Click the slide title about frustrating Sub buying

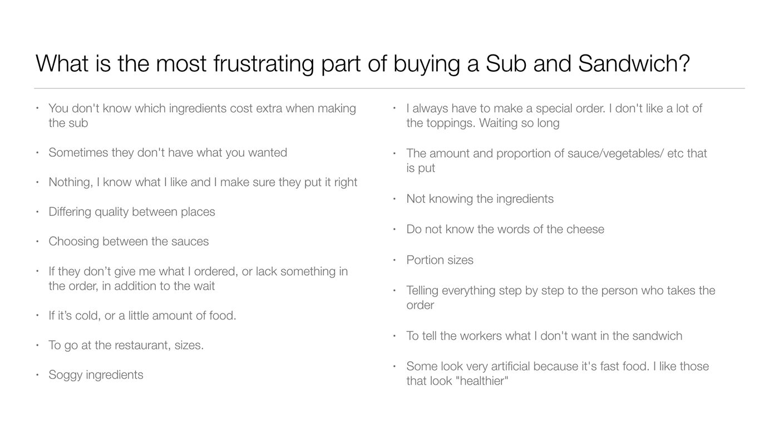pos(362,63)
